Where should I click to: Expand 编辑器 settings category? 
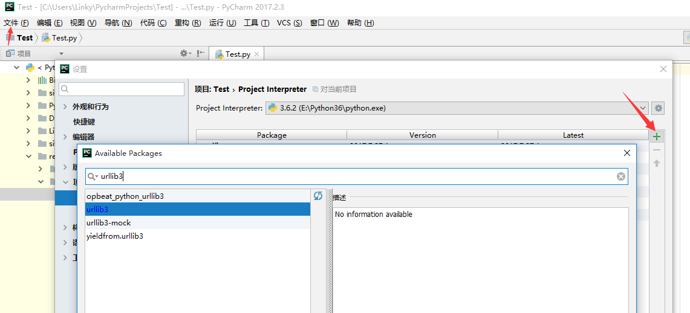[x=65, y=137]
